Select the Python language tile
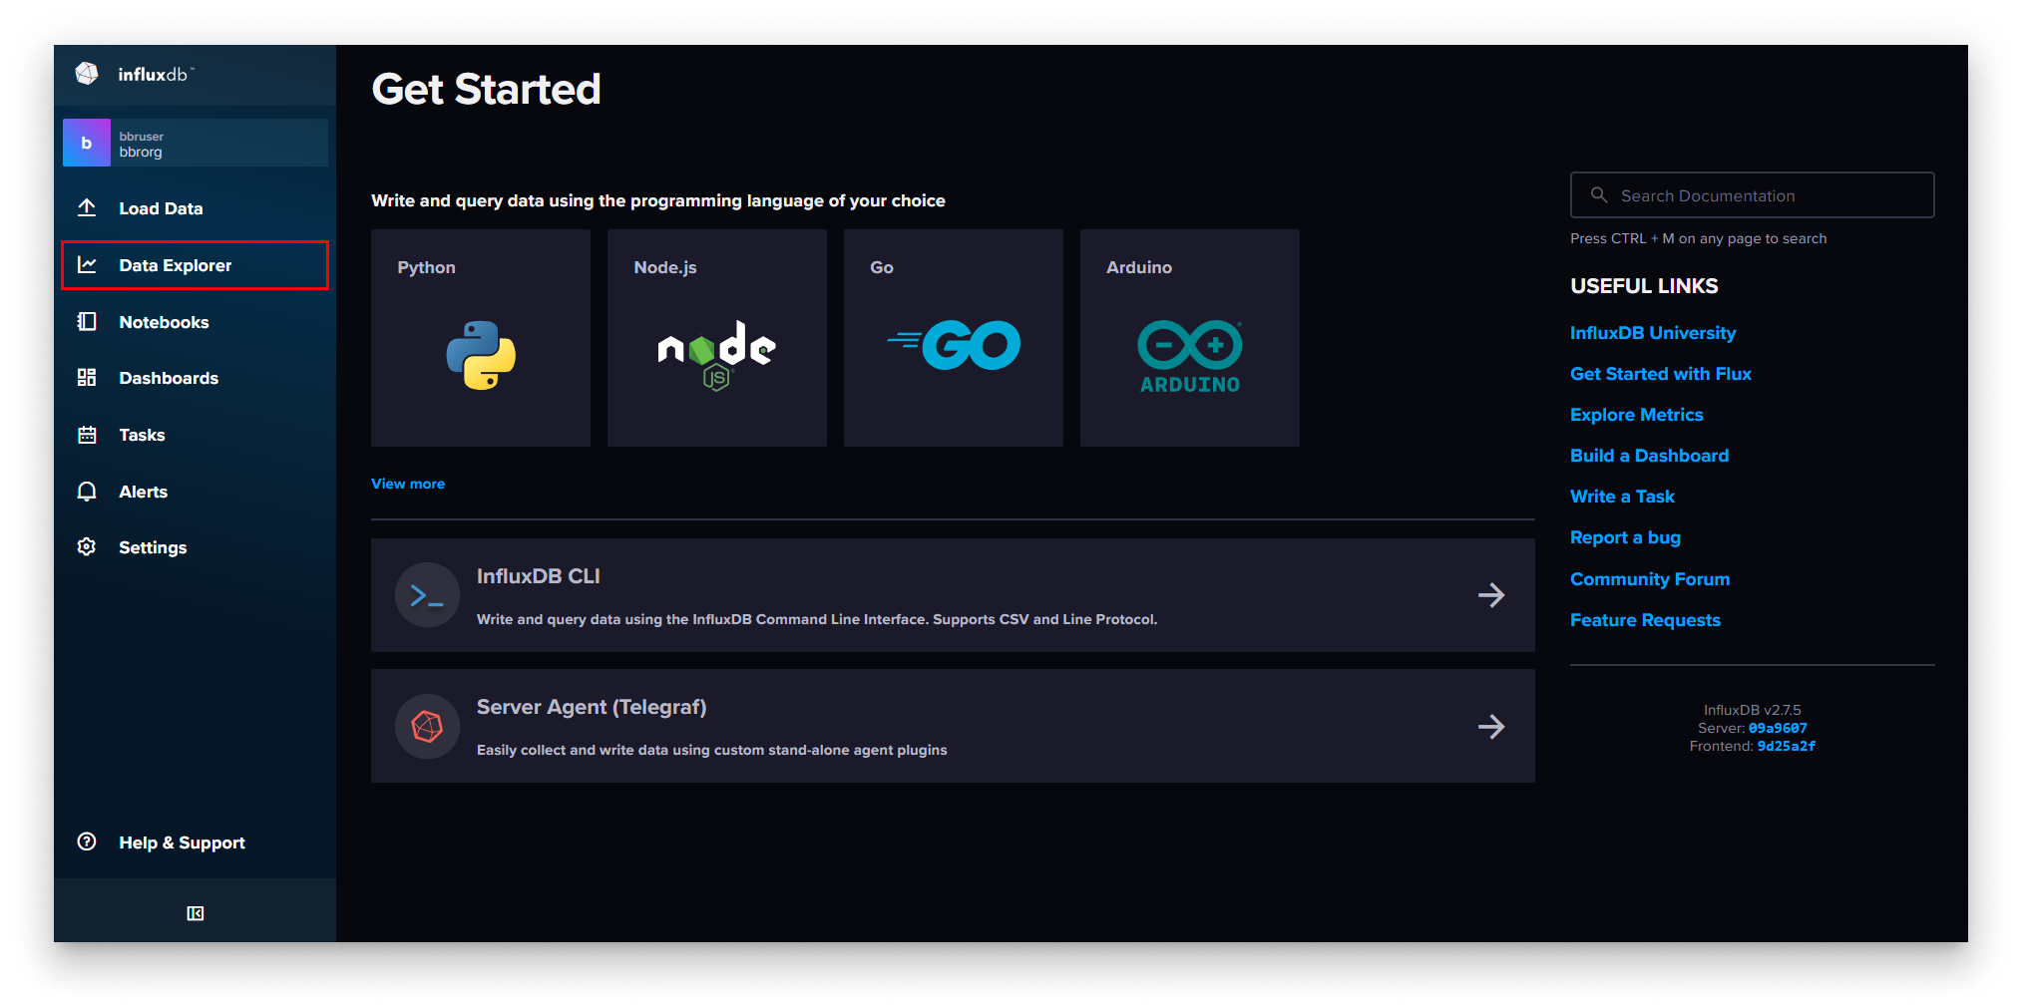 click(x=481, y=337)
